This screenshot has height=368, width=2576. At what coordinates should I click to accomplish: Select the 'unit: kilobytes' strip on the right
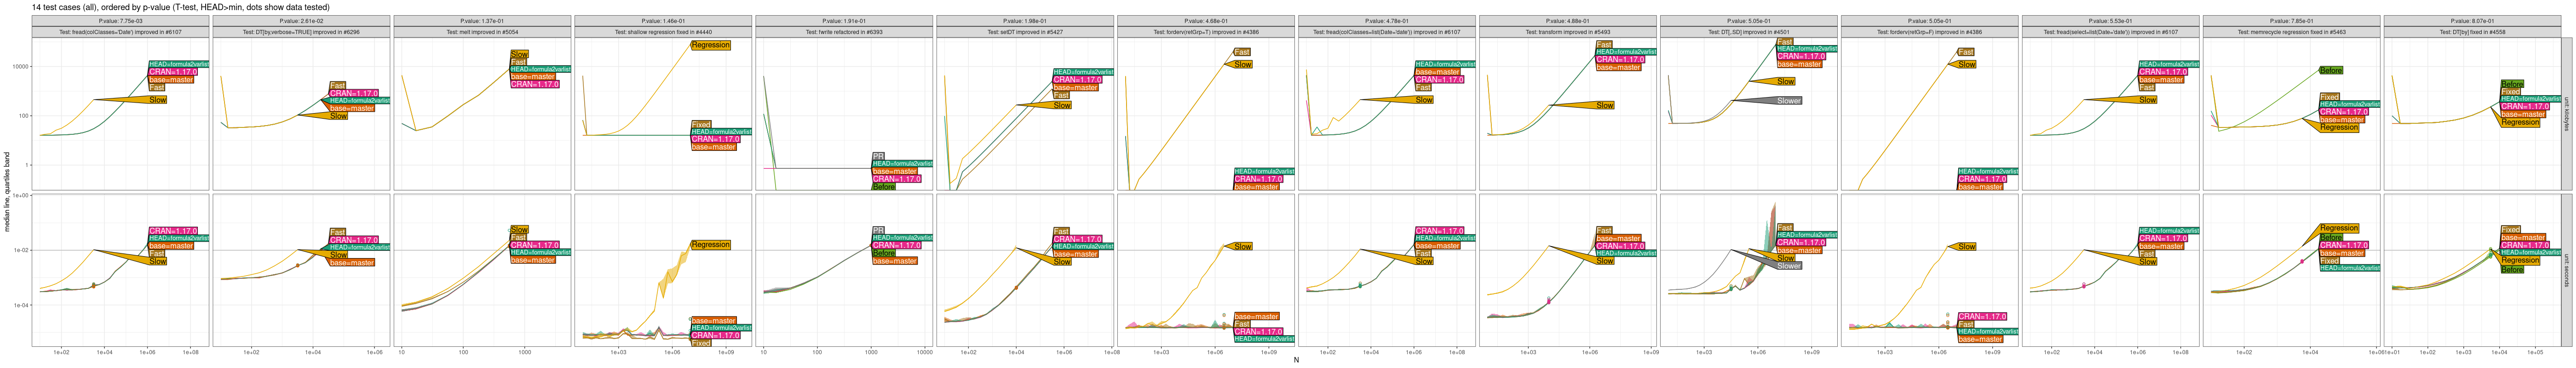click(x=2566, y=114)
